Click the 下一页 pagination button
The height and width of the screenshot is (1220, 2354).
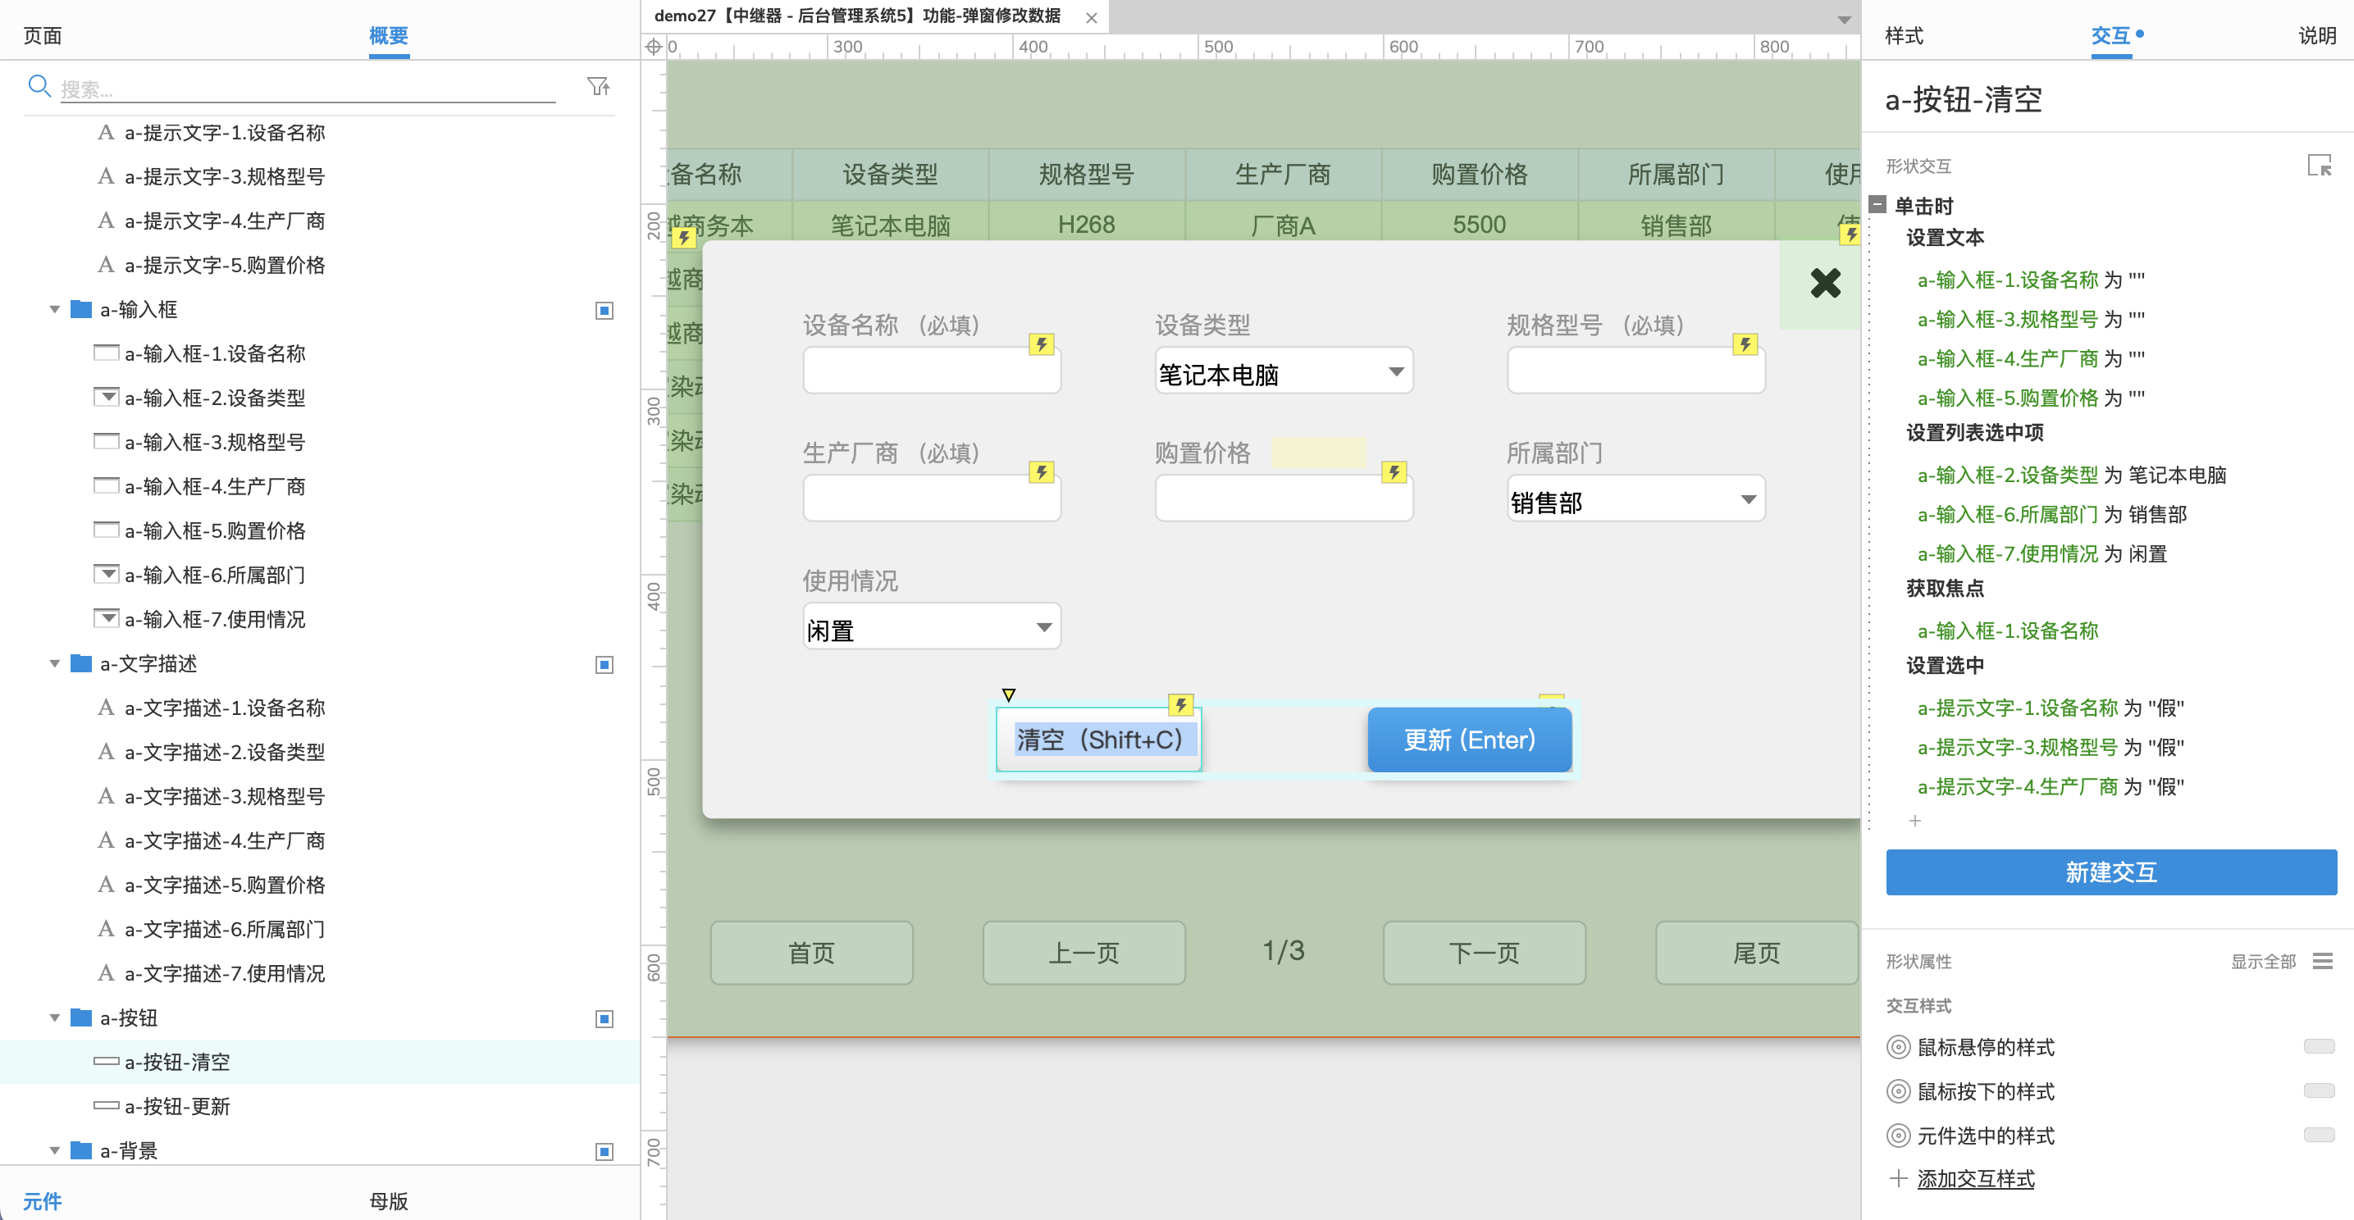tap(1484, 953)
